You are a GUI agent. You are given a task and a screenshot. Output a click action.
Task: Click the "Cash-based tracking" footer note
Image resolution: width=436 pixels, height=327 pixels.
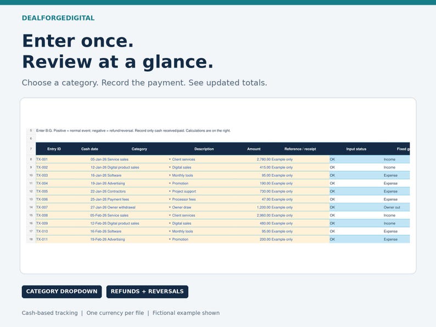pos(49,313)
